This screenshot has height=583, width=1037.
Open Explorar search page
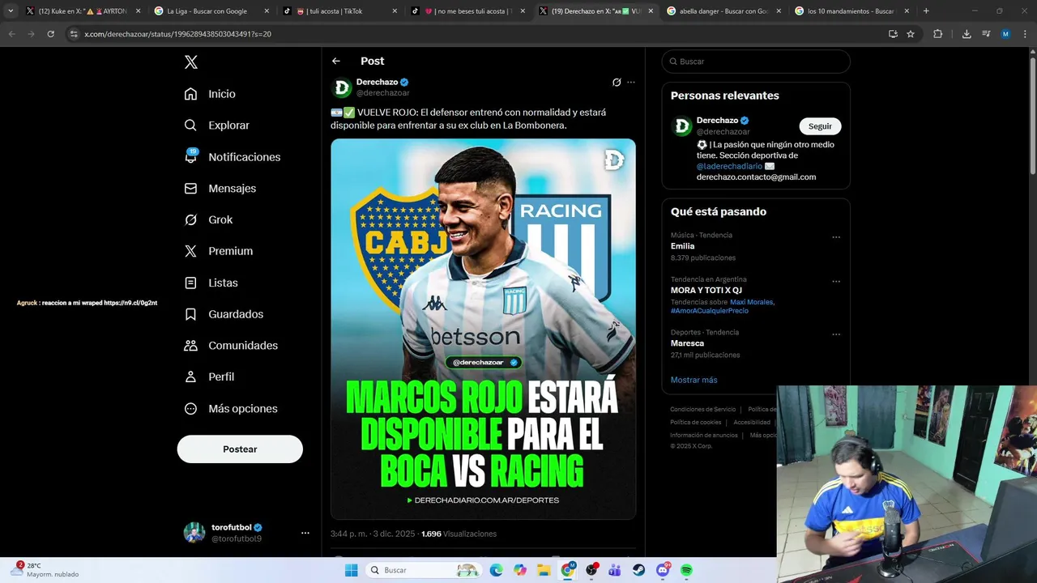point(216,126)
